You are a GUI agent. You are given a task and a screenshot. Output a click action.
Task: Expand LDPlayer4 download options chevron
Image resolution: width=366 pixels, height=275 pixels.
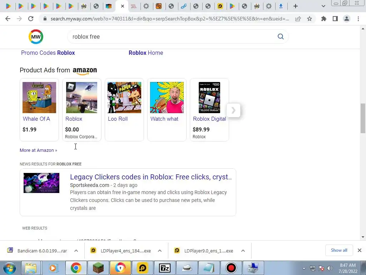[x=160, y=251]
